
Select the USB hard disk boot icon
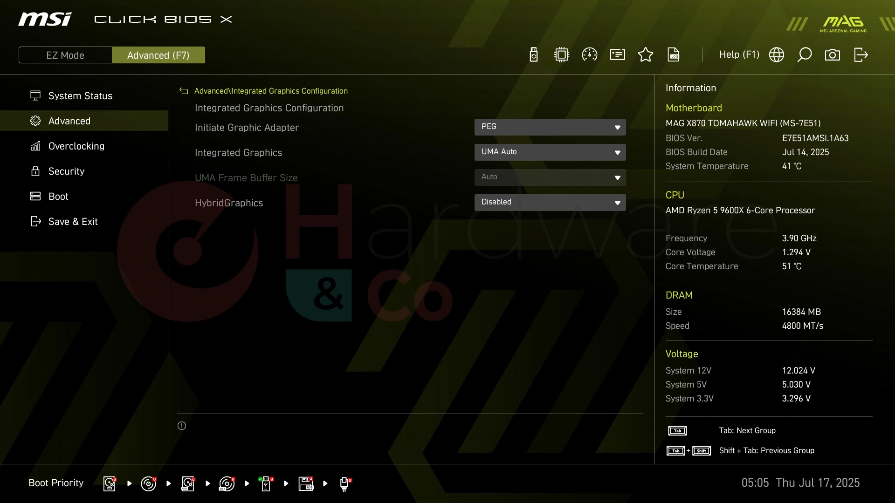pyautogui.click(x=188, y=483)
